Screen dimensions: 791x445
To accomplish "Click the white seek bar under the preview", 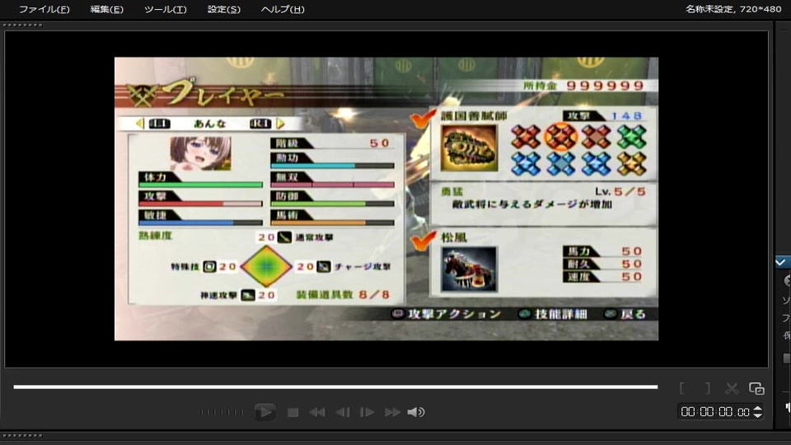I will click(335, 387).
